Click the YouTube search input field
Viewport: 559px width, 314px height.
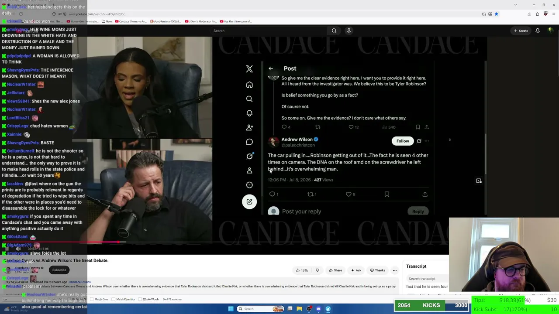269,31
